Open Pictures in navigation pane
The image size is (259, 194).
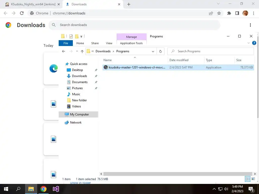(x=77, y=88)
